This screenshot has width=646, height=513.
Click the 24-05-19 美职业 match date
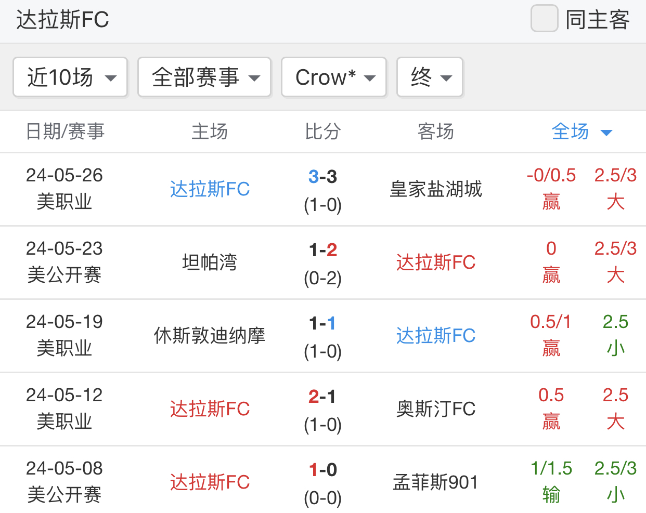pos(64,335)
